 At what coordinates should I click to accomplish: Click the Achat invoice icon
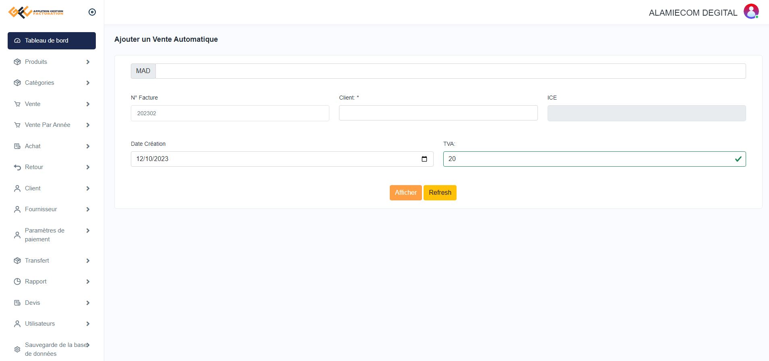point(17,146)
